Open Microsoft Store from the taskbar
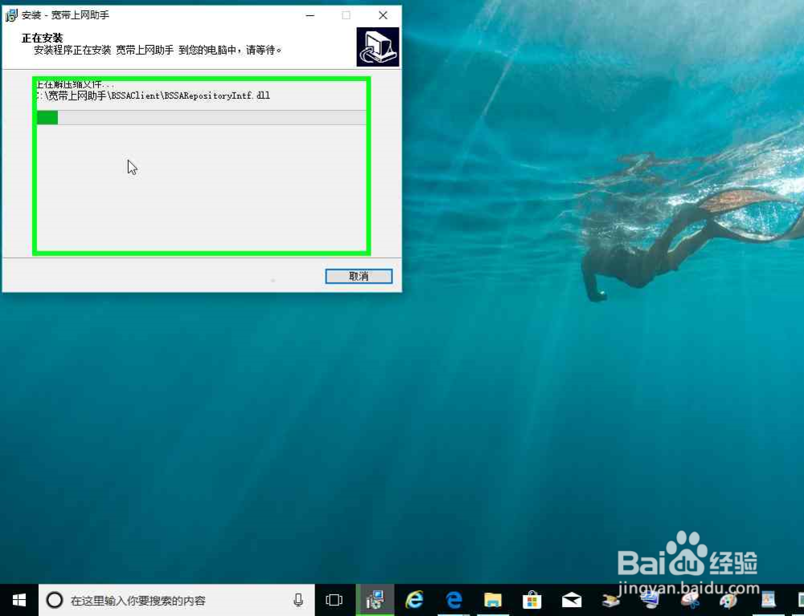This screenshot has width=804, height=616. (532, 600)
